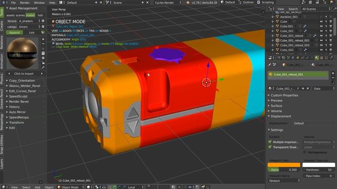Screen dimensions: 337x189
Task: Select the hdri category in Asset Management
Action: 41,15
